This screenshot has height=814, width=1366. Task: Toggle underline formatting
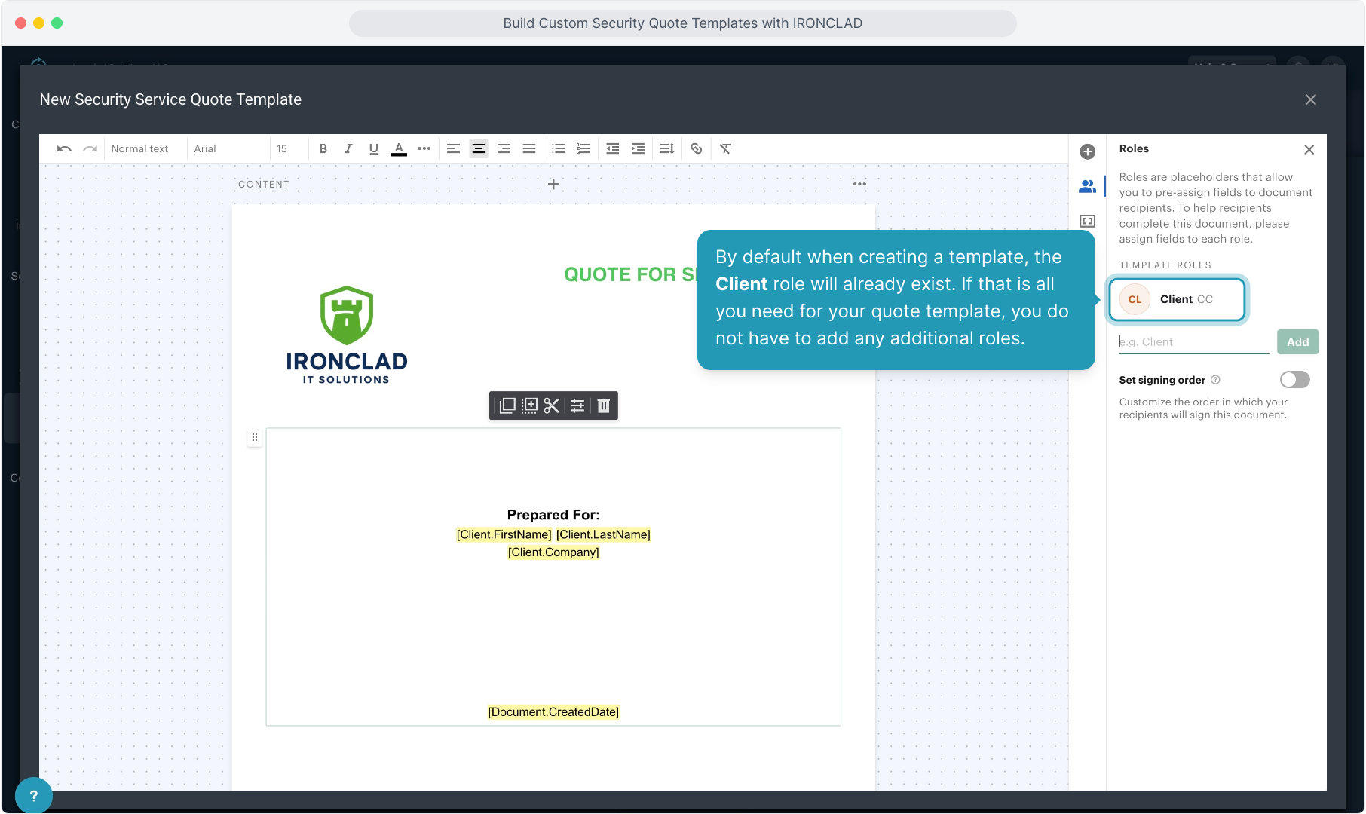373,149
